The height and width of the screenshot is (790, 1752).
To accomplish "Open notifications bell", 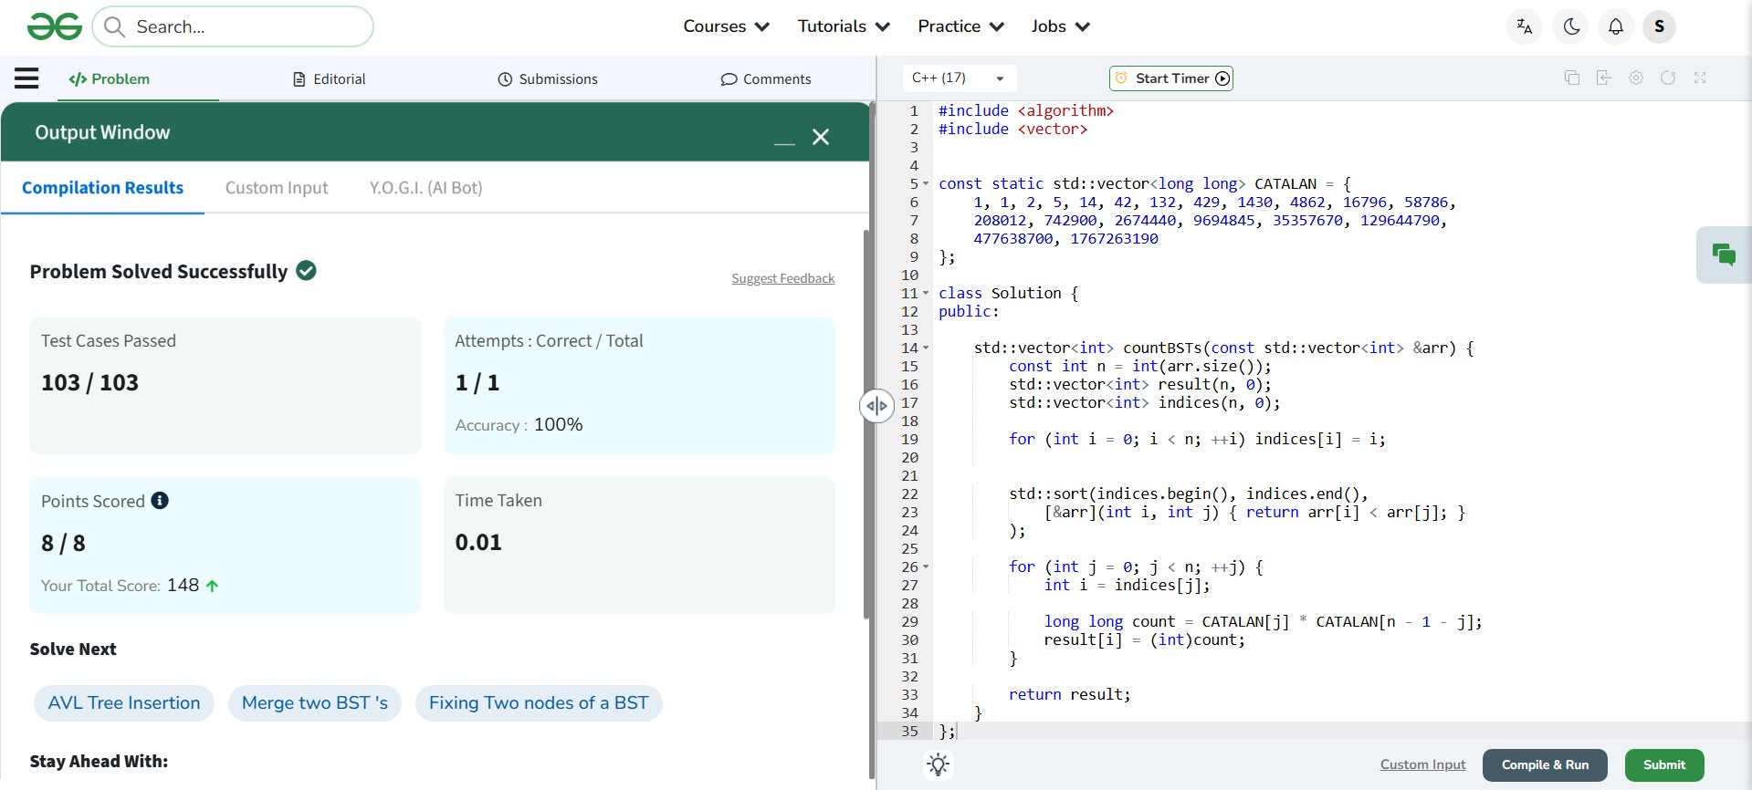I will pos(1615,26).
